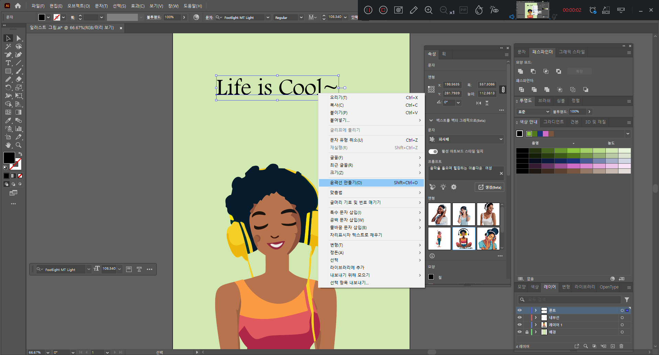Select the Direct Selection tool
Viewport: 659px width, 355px height.
click(19, 38)
